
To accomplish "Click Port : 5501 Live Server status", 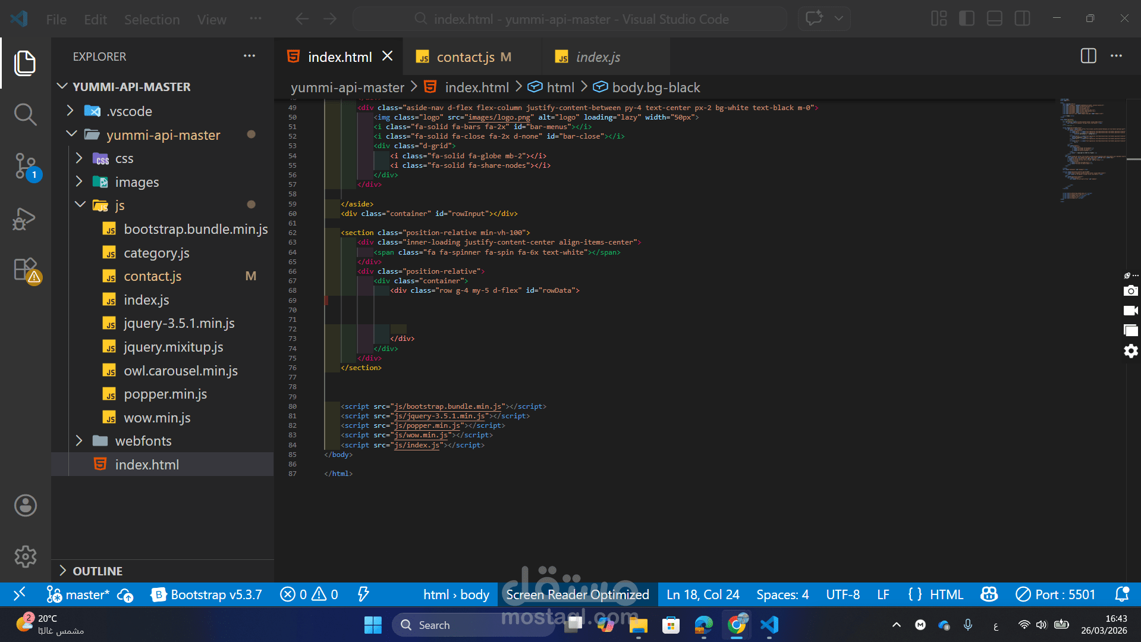I will point(1055,594).
